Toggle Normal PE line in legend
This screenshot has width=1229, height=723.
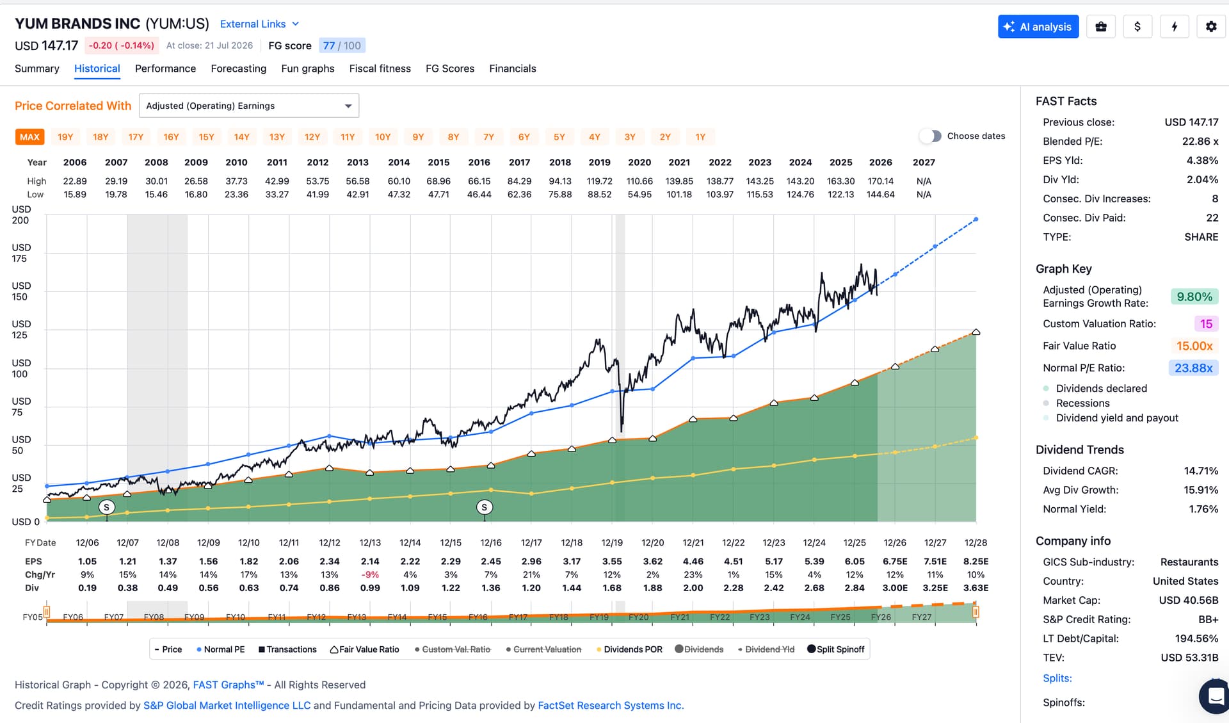pyautogui.click(x=220, y=649)
